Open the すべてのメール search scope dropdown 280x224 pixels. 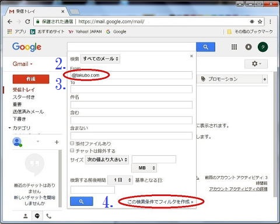coord(100,59)
